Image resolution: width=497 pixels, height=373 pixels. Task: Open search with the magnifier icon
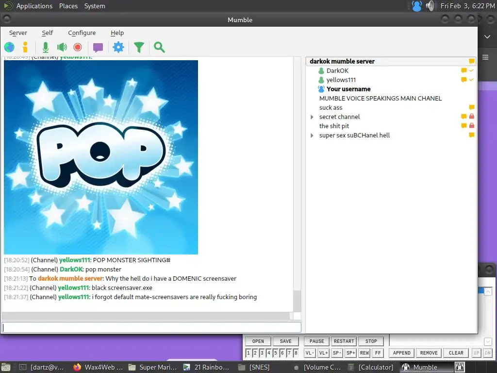click(159, 47)
